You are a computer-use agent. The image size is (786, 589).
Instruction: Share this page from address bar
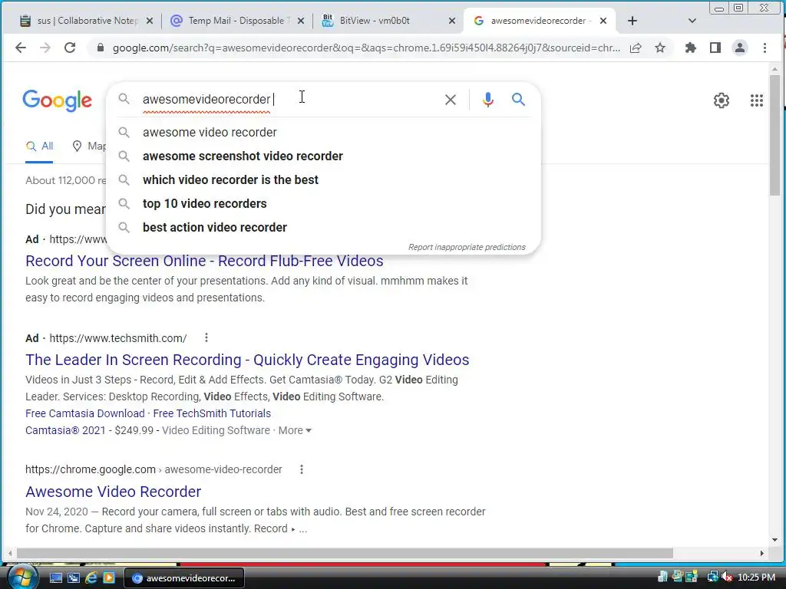(x=636, y=48)
